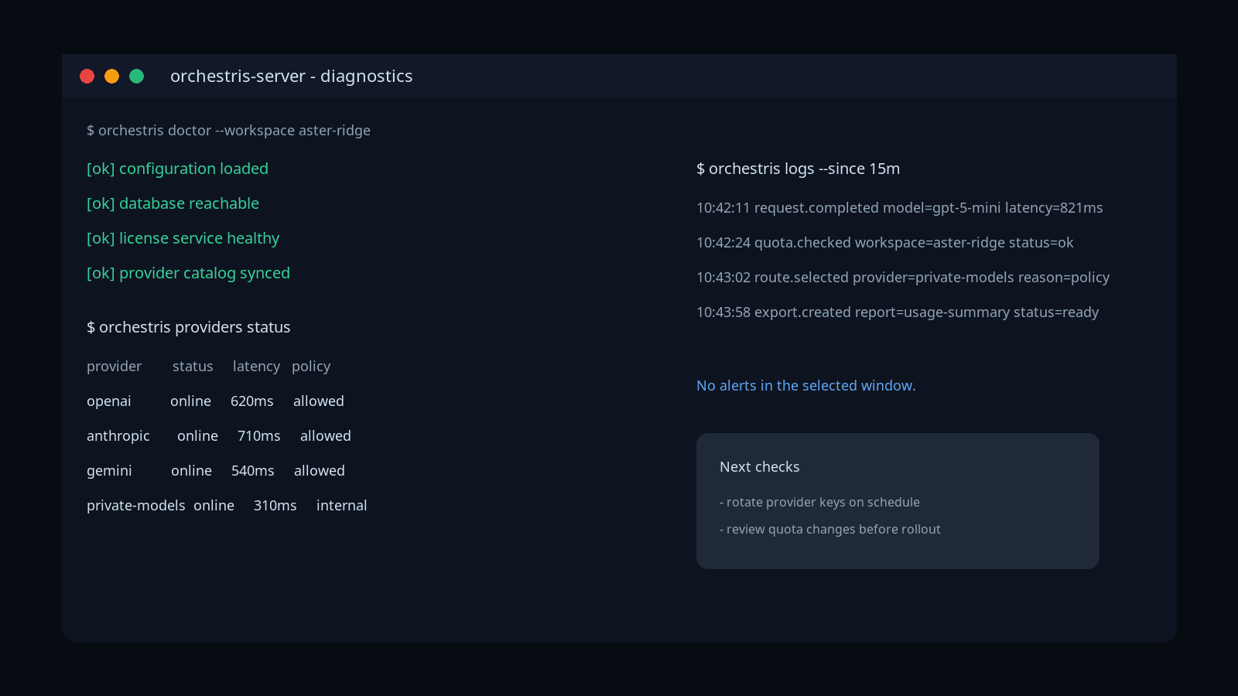Image resolution: width=1238 pixels, height=696 pixels.
Task: Click the 'internal' policy value
Action: pyautogui.click(x=342, y=506)
